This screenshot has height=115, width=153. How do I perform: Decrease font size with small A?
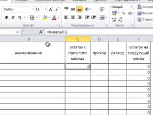(57, 9)
